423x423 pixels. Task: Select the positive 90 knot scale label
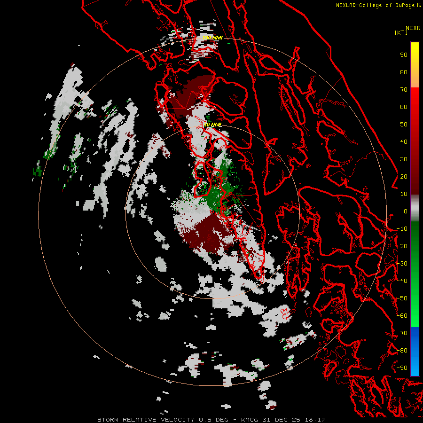pyautogui.click(x=404, y=55)
